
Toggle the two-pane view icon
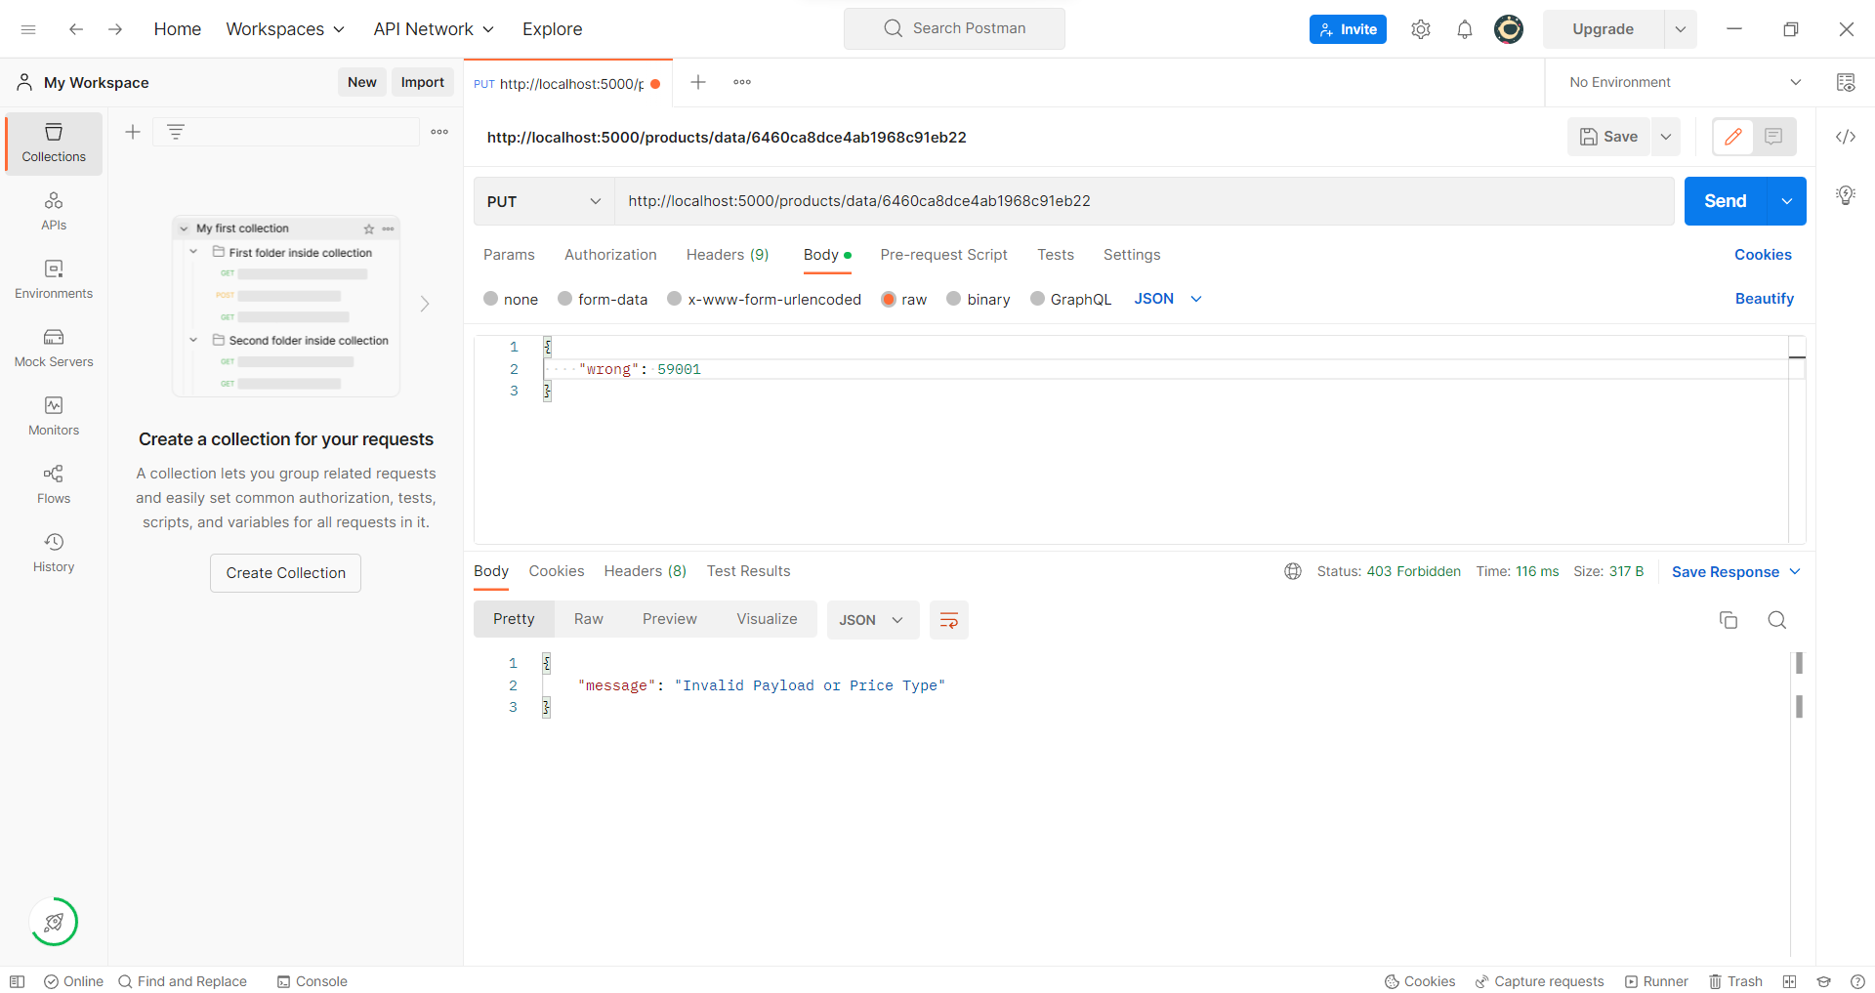pyautogui.click(x=1789, y=981)
